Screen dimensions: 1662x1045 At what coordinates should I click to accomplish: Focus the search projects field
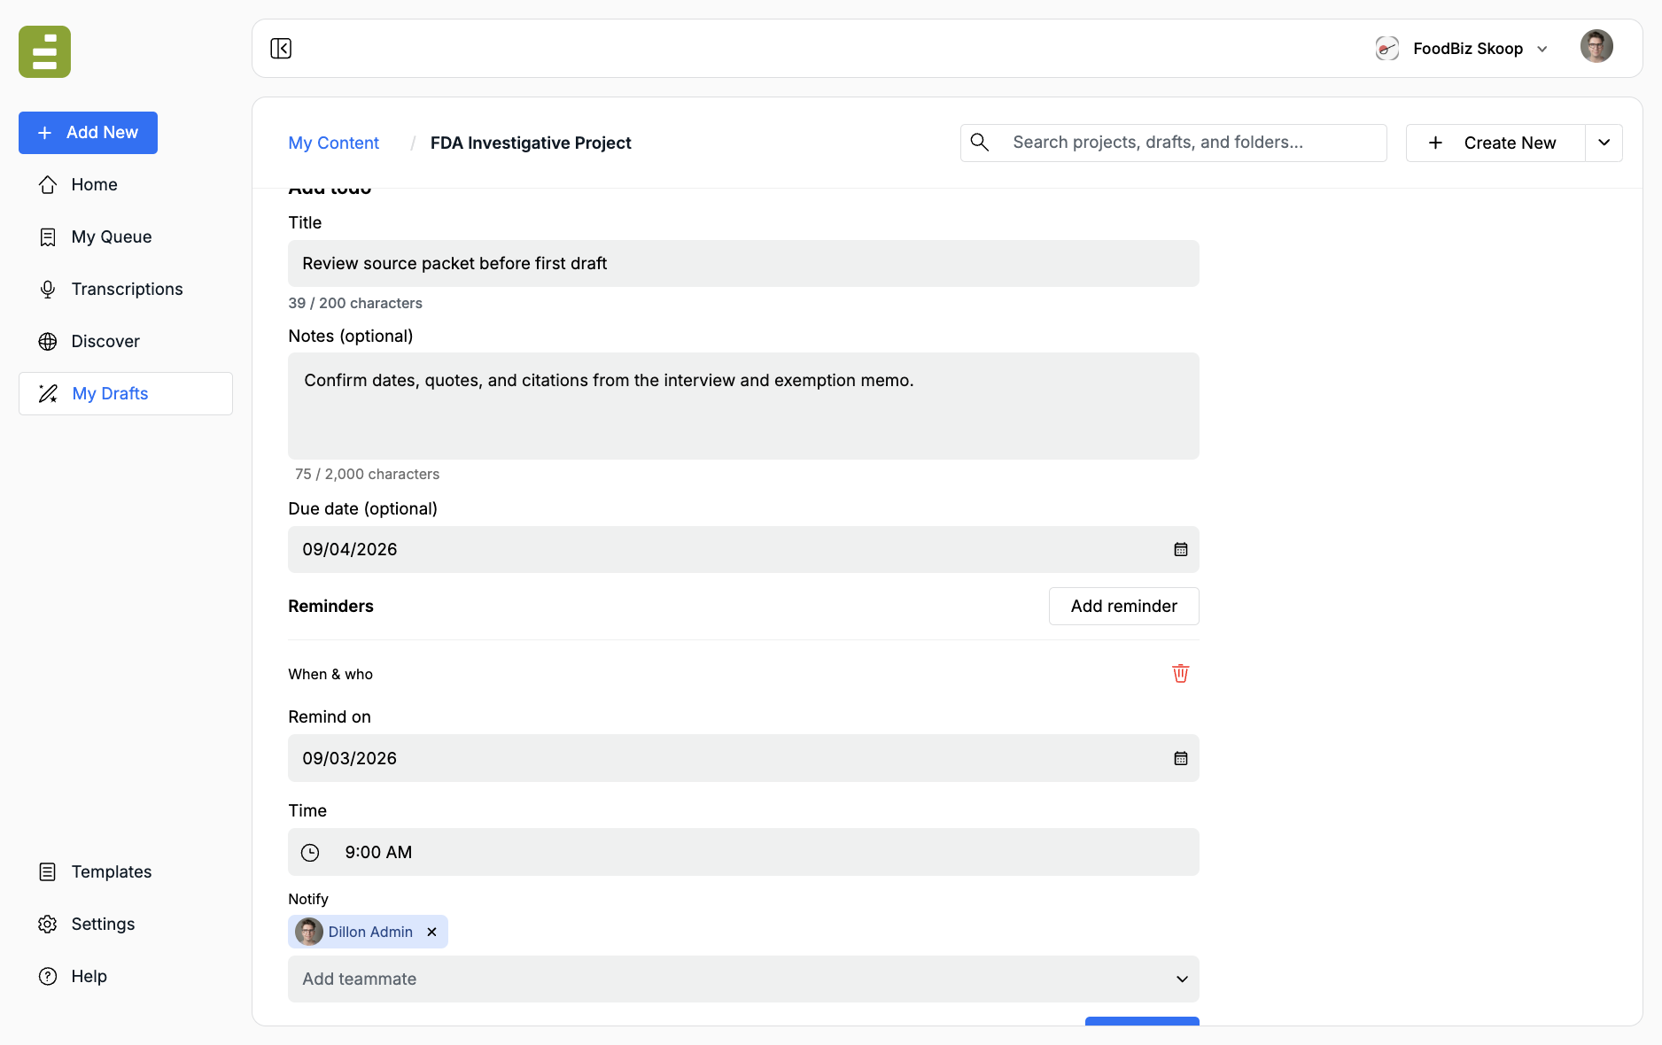[x=1173, y=143]
